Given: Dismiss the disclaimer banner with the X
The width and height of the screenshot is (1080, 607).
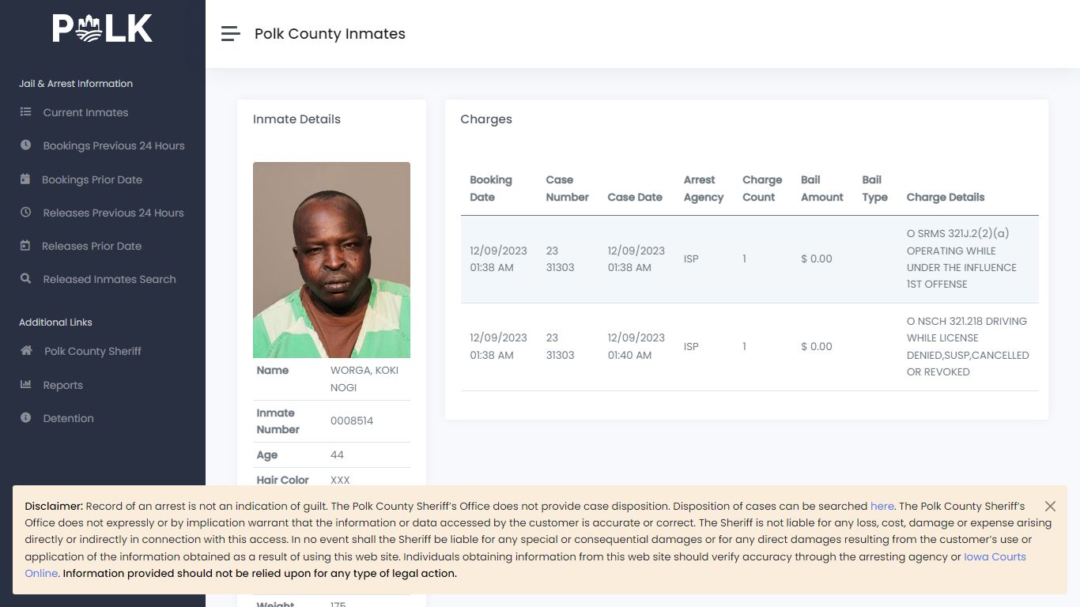Looking at the screenshot, I should [1050, 506].
